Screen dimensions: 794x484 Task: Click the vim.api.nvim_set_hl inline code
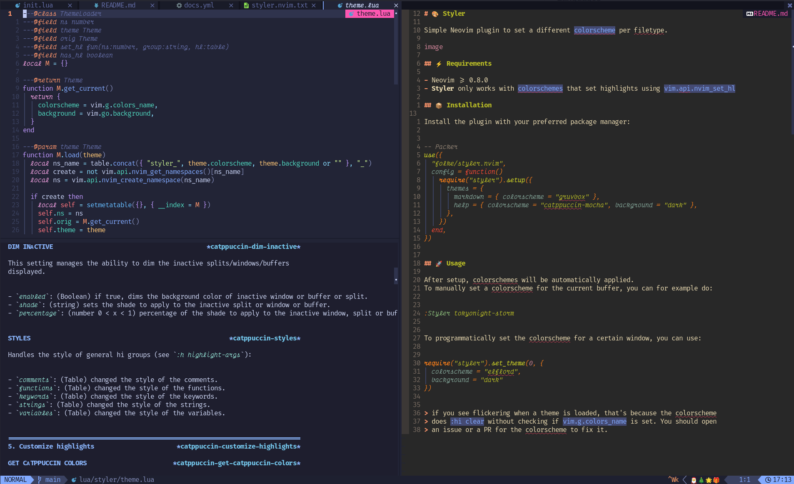pyautogui.click(x=699, y=88)
